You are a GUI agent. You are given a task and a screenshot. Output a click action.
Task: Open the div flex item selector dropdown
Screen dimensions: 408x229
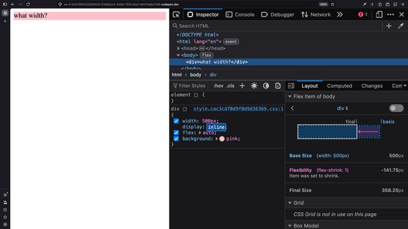click(342, 108)
